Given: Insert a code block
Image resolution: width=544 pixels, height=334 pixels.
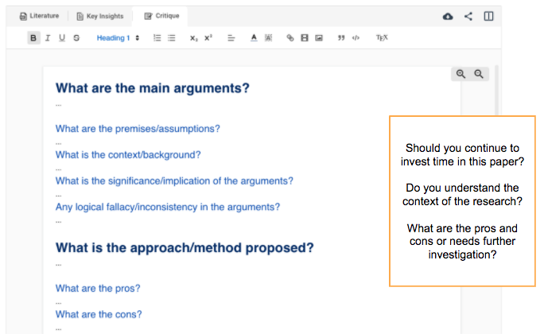Looking at the screenshot, I should point(356,38).
